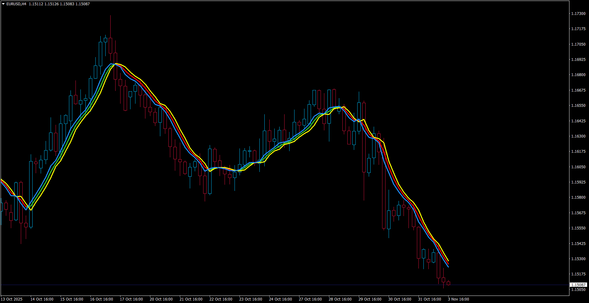Click the 1.16425 price scale label
Viewport: 589px width, 303px height.
pyautogui.click(x=578, y=121)
